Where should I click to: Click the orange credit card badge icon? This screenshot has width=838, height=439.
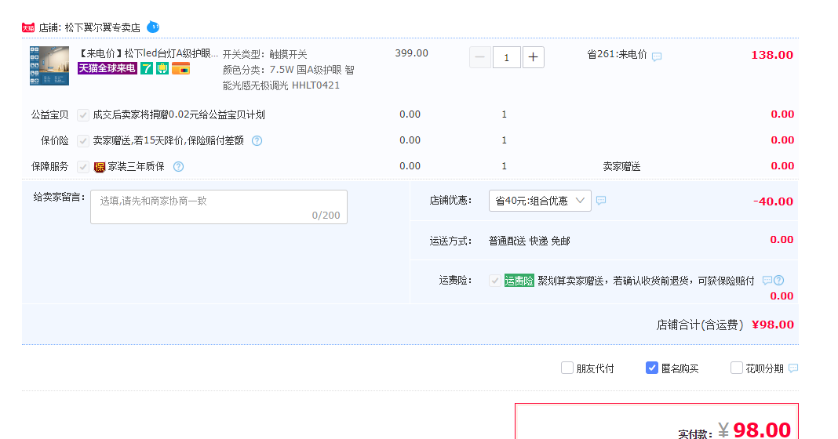(180, 68)
